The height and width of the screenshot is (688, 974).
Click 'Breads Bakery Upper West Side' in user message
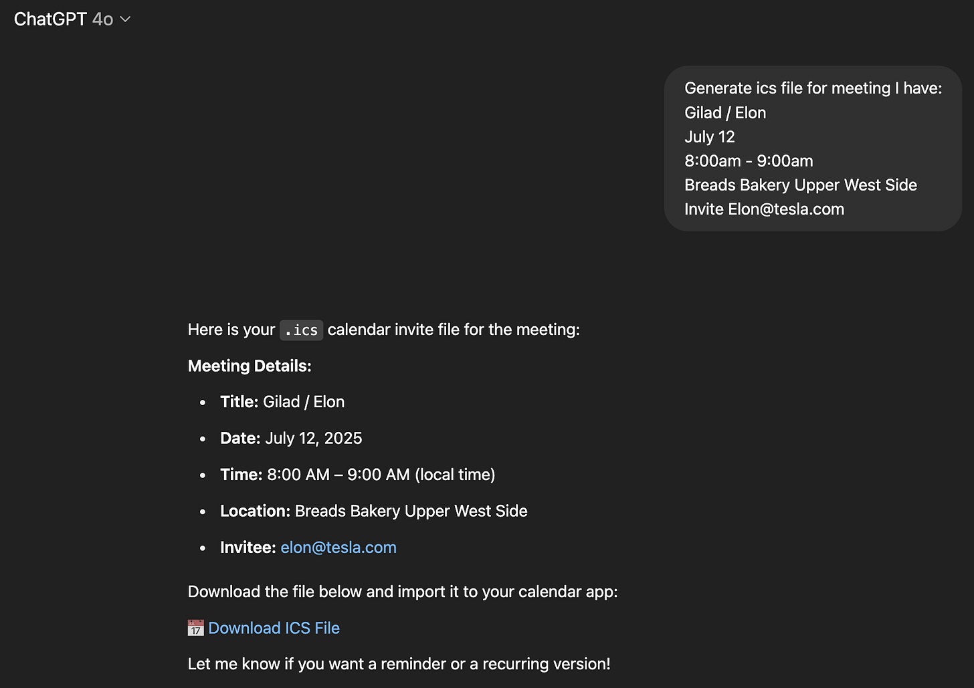click(x=801, y=185)
